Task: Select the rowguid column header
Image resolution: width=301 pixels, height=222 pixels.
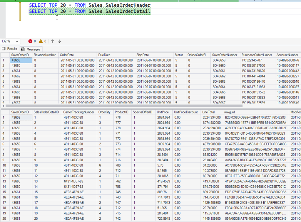Action: 230,112
